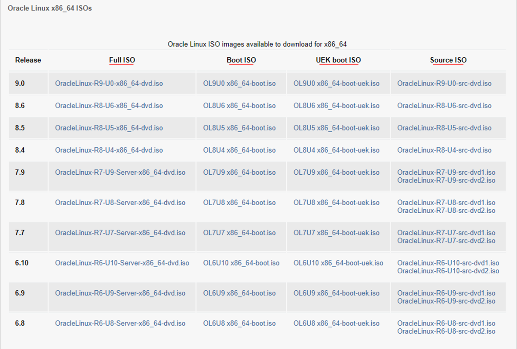Get OracleLinux-R6-U10-Server-x86_64-dvd.iso
This screenshot has width=517, height=349.
[x=122, y=263]
